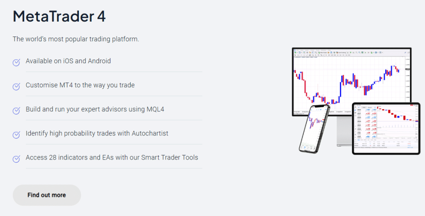This screenshot has width=425, height=216.
Task: Click Customise MT4 to the way you trade
Action: click(x=80, y=85)
